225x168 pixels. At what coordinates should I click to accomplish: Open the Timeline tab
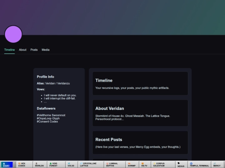coord(10,50)
